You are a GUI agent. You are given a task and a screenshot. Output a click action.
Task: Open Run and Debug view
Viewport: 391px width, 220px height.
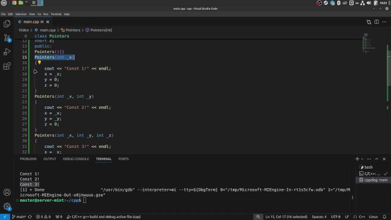tap(7, 51)
